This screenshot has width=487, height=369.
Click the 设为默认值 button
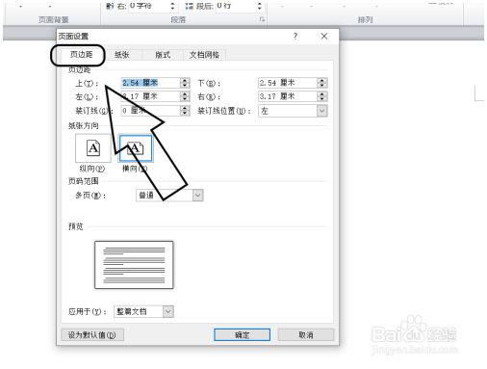[x=92, y=335]
